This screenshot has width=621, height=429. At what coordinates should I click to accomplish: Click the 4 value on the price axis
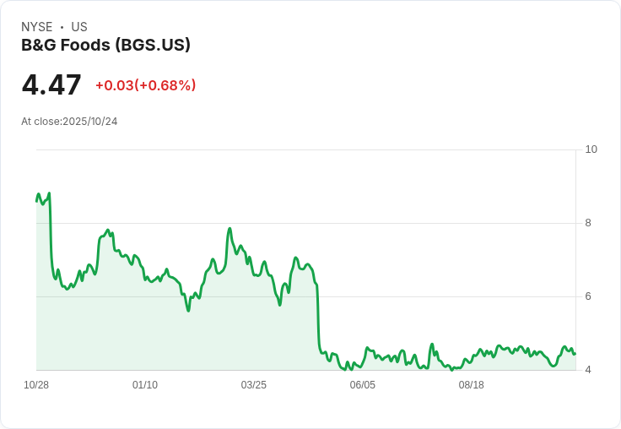pos(588,370)
